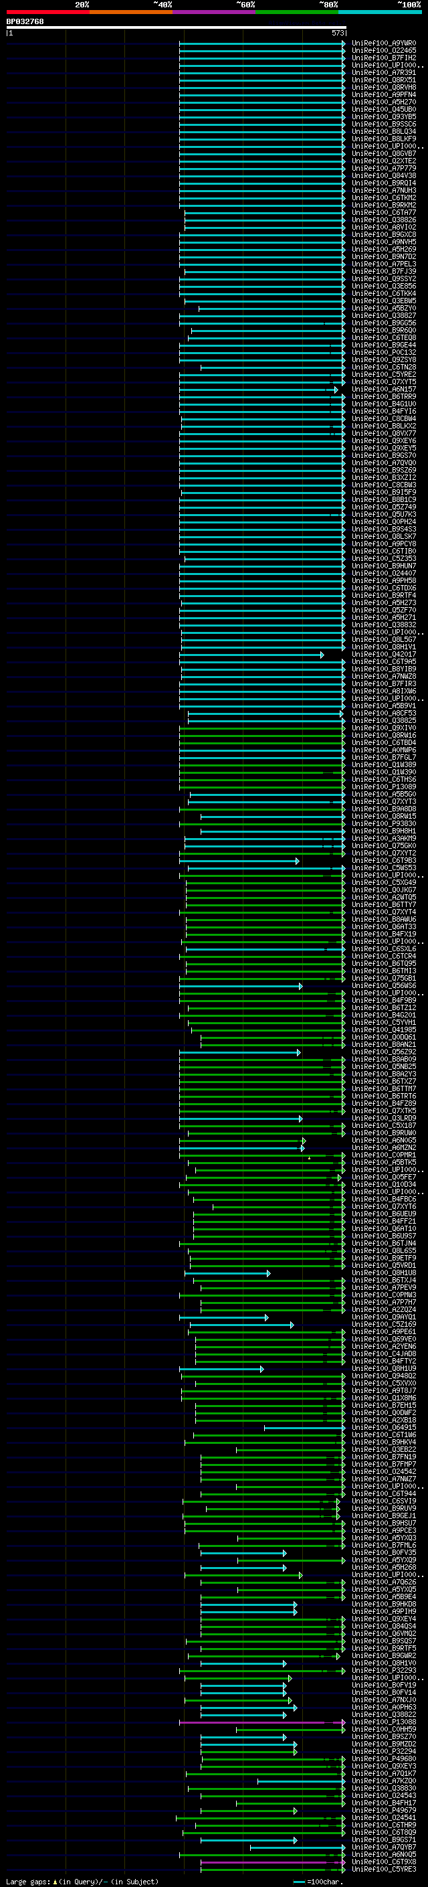Click magenta alignment bar for UniRef100_C6T9X8
Image resolution: width=428 pixels, height=1887 pixels.
pos(273,1862)
